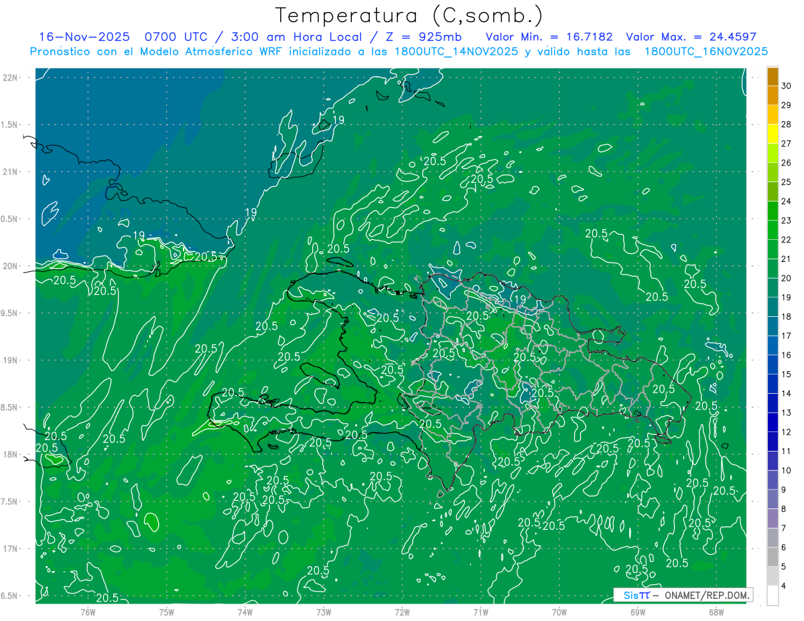
Task: Click the '73W' longitude axis label
Action: (x=324, y=612)
